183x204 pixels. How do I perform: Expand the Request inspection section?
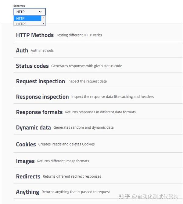(x=40, y=81)
